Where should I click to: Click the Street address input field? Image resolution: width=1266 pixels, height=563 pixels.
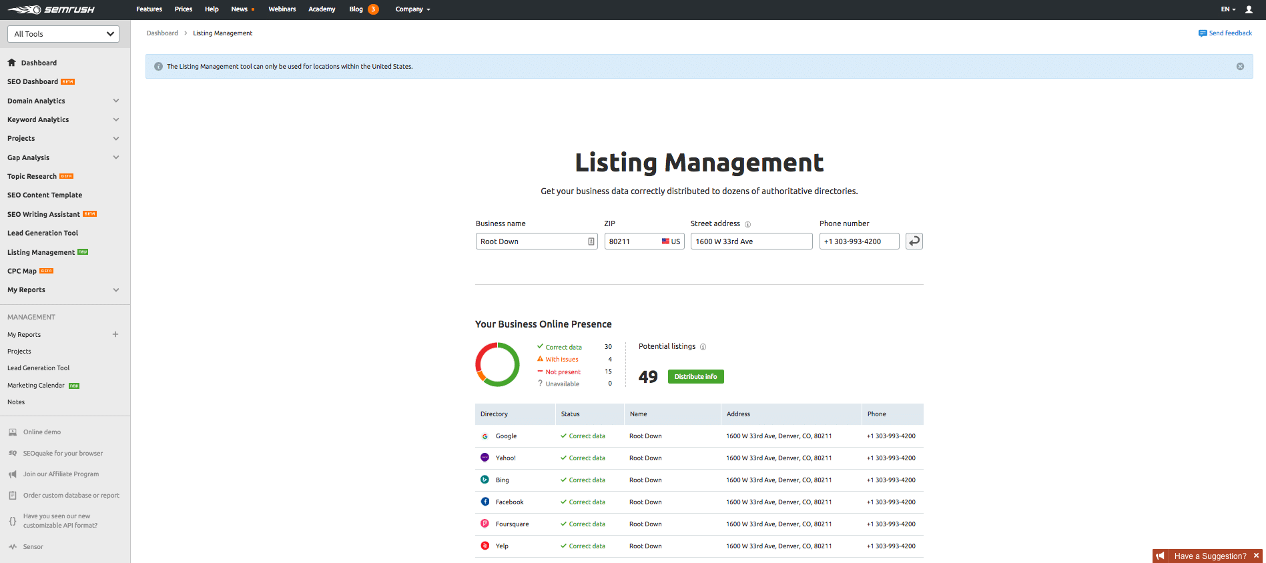point(751,241)
